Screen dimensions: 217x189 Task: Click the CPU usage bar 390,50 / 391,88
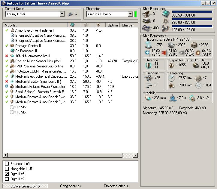[x=192, y=12]
